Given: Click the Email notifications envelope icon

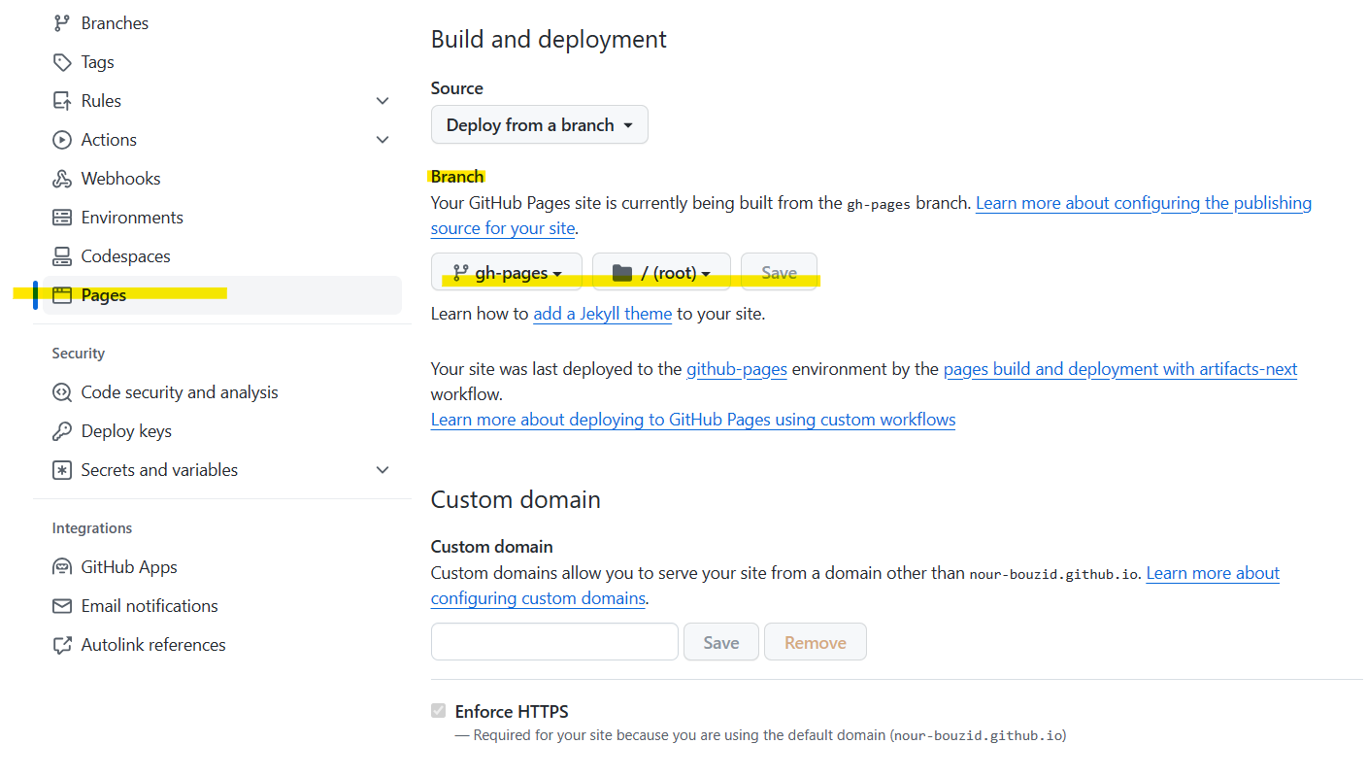Looking at the screenshot, I should point(61,605).
